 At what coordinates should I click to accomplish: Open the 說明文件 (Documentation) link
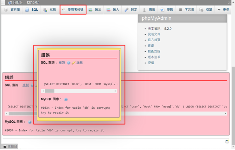click(x=154, y=34)
